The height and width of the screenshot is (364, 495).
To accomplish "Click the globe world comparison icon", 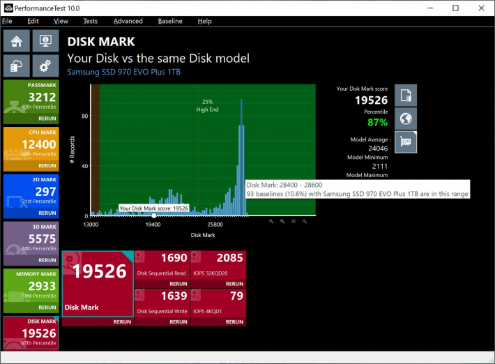I will pyautogui.click(x=406, y=119).
